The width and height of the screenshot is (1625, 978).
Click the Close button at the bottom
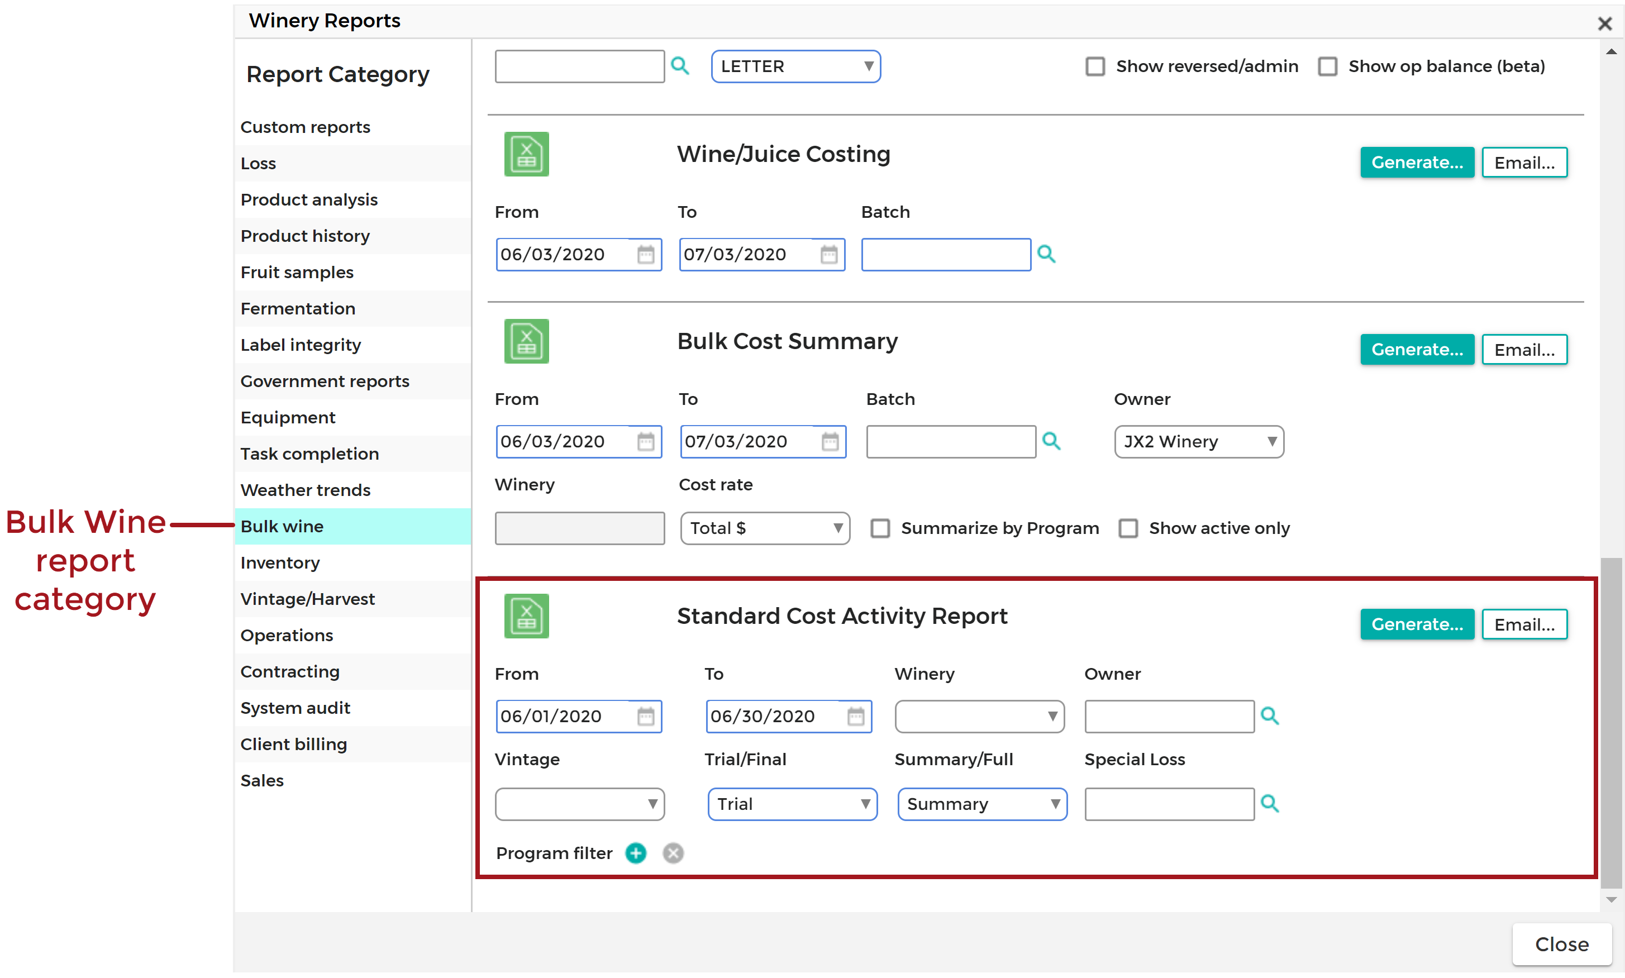pyautogui.click(x=1562, y=944)
